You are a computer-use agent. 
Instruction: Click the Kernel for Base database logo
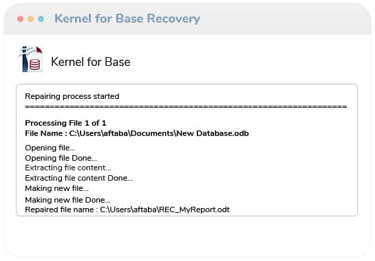(32, 59)
